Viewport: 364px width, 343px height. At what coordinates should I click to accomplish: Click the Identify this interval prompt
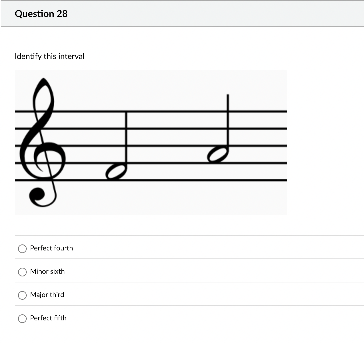pyautogui.click(x=50, y=56)
